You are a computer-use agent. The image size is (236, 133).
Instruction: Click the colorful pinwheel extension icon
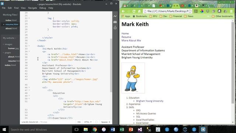point(202,11)
